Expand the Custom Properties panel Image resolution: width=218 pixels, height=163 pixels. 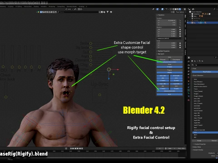tap(200, 144)
